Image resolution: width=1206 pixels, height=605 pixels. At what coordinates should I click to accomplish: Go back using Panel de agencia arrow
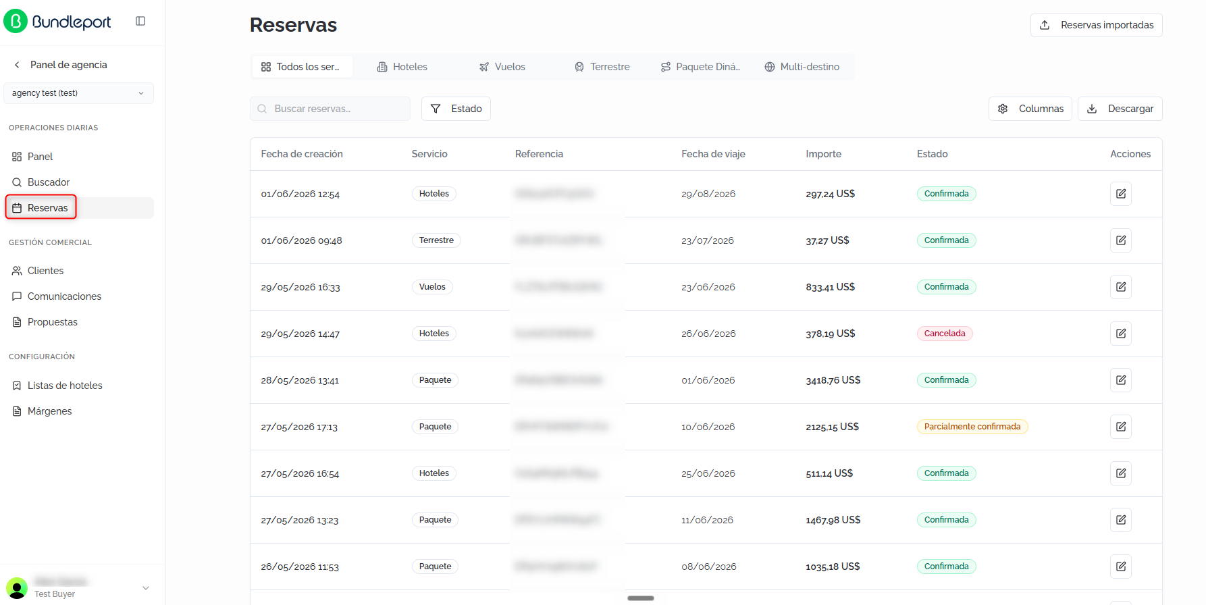point(17,65)
